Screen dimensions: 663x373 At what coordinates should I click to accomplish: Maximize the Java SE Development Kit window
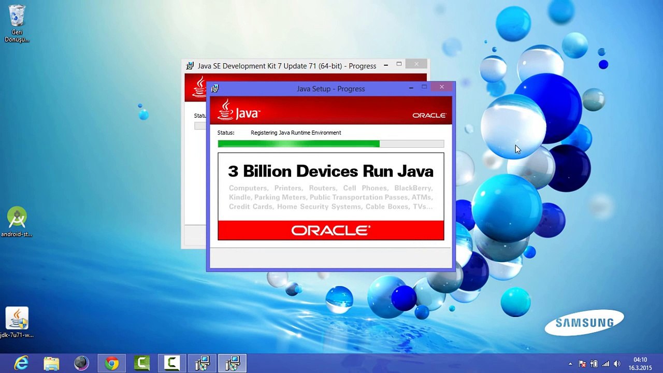point(399,64)
